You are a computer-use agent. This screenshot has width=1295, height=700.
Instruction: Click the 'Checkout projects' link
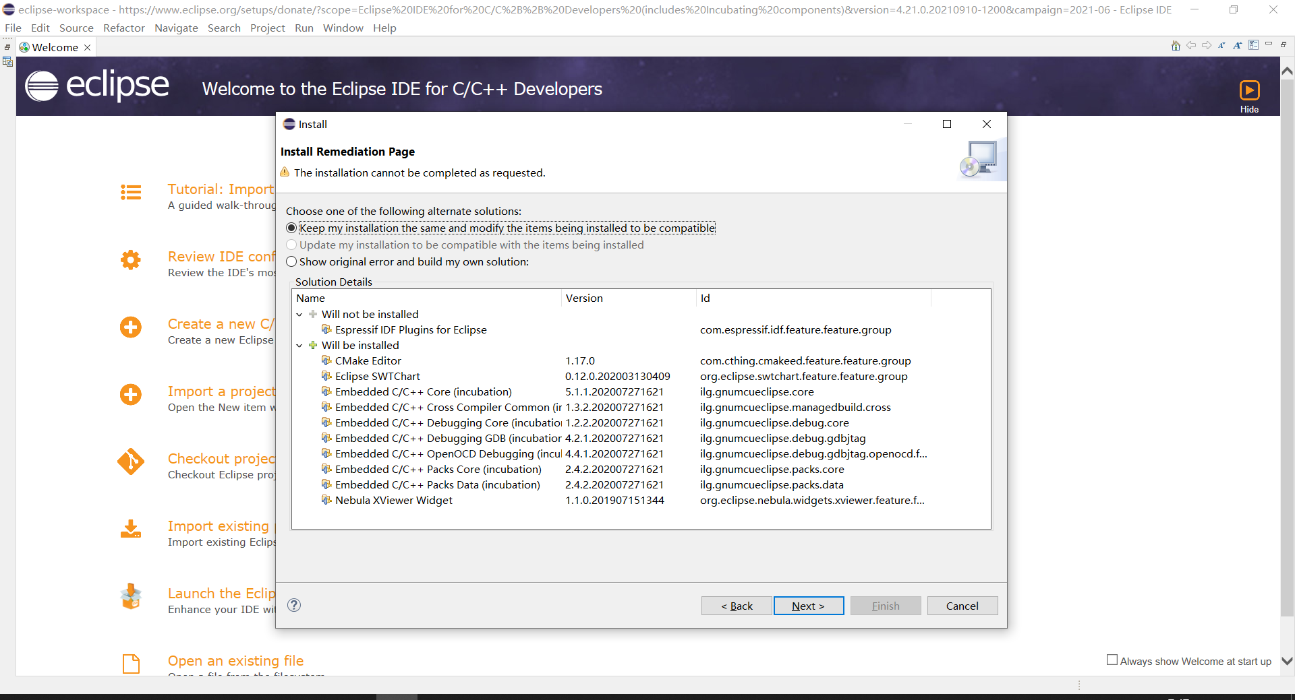point(221,459)
